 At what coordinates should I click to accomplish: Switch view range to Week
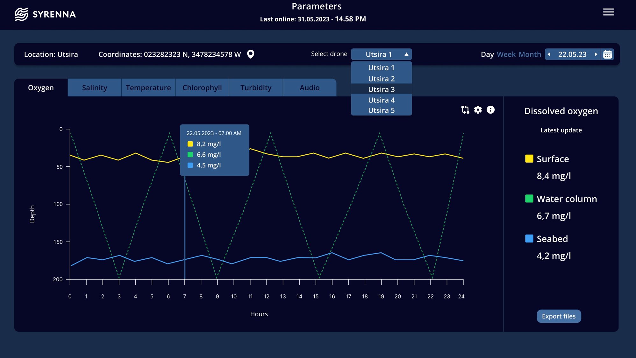tap(506, 54)
